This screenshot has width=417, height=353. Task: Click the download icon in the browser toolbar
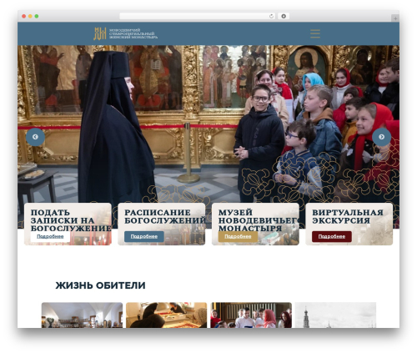[284, 16]
